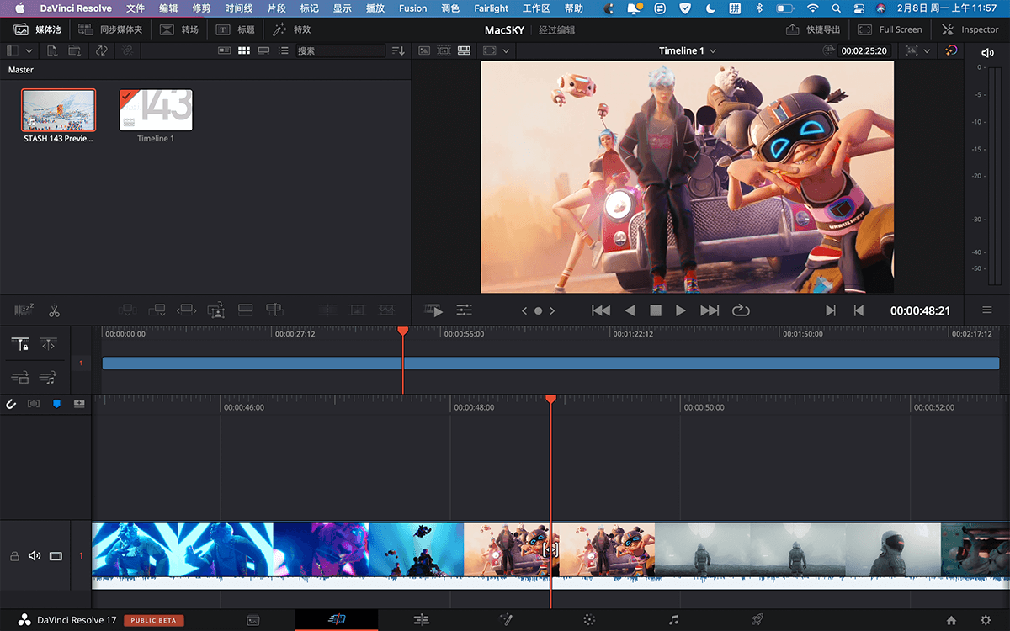Click the sort media pool icon

398,50
